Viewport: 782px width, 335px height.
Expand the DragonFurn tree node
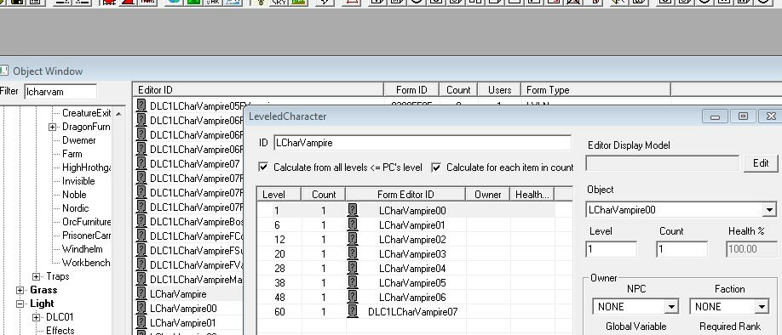[52, 127]
